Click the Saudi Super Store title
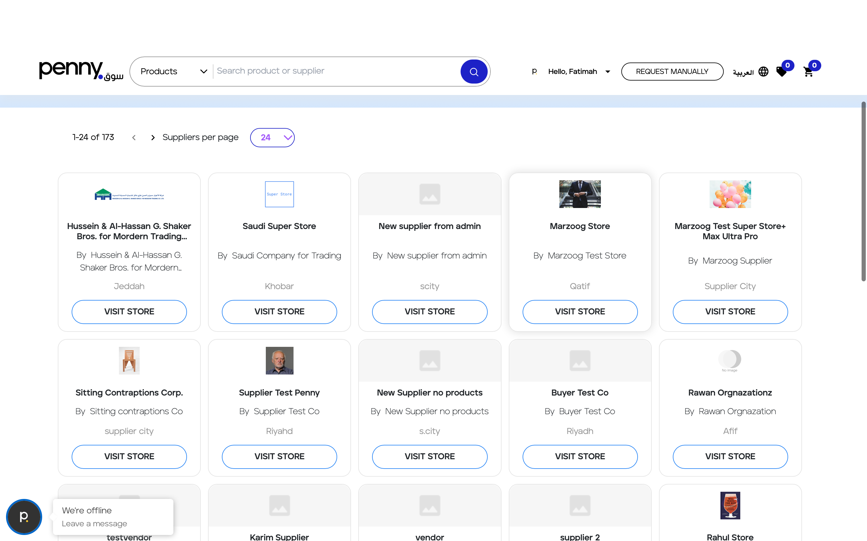The height and width of the screenshot is (541, 867). tap(279, 226)
